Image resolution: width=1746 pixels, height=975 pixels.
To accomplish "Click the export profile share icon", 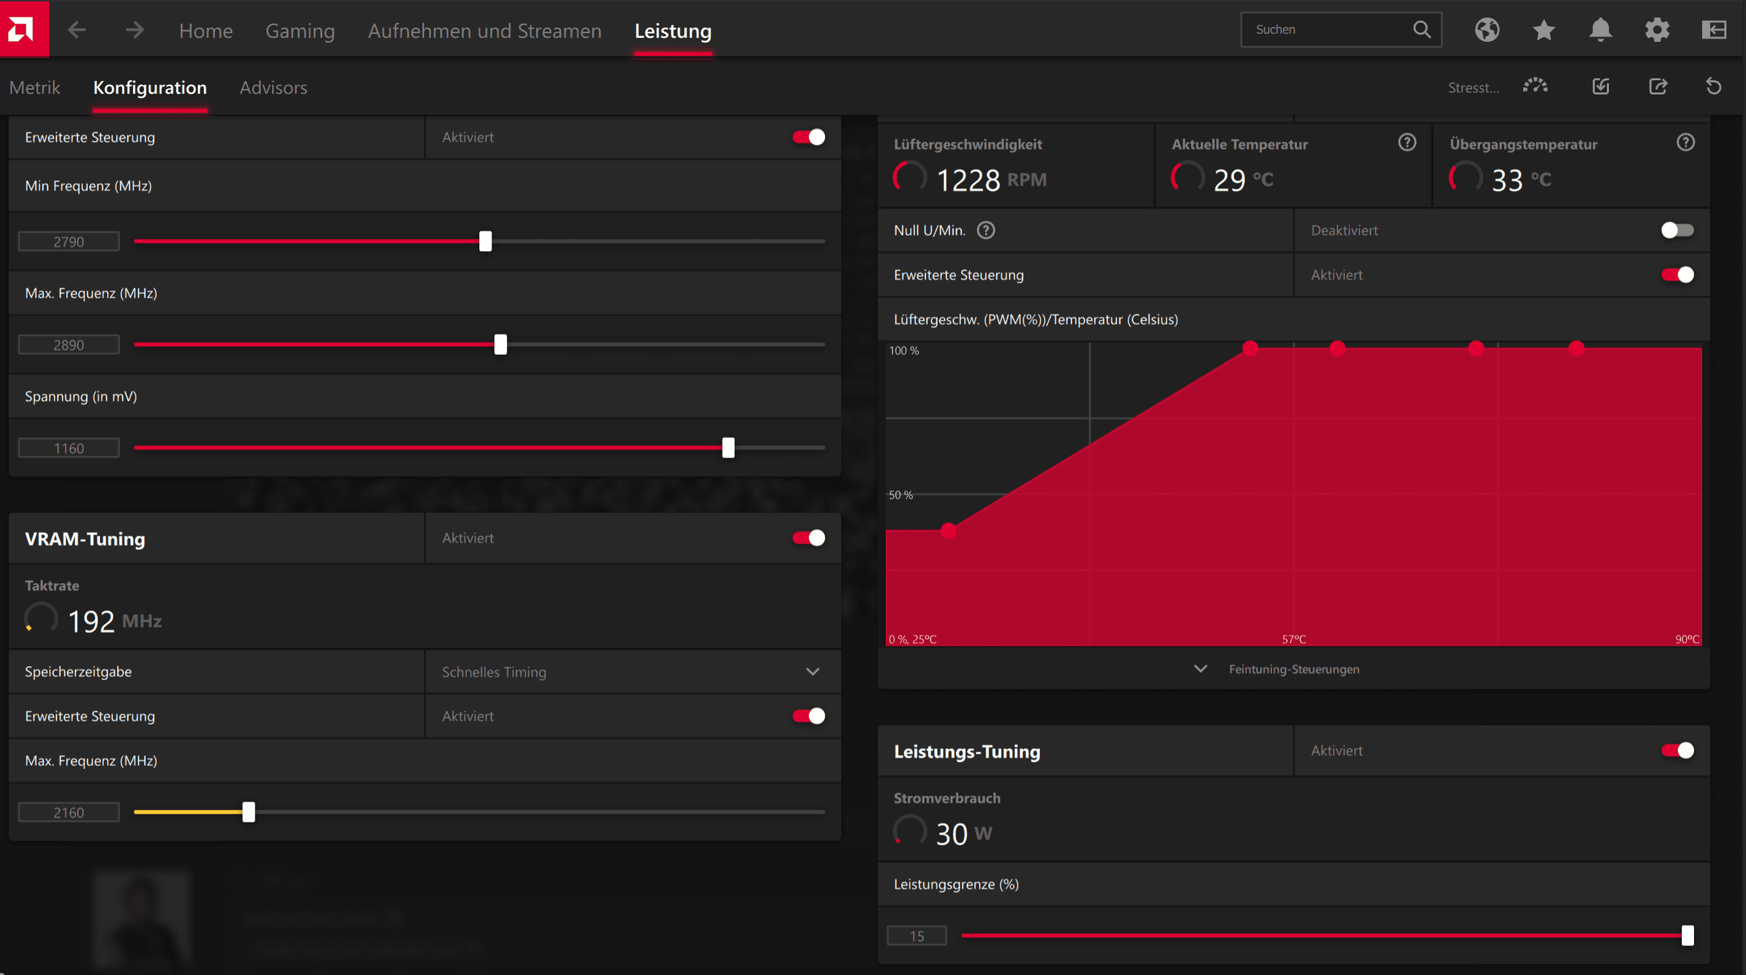I will [x=1657, y=86].
